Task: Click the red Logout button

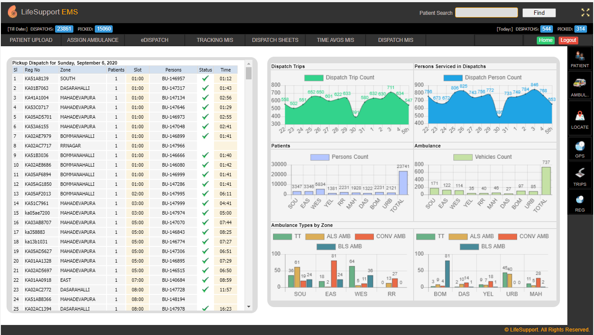Action: tap(568, 40)
